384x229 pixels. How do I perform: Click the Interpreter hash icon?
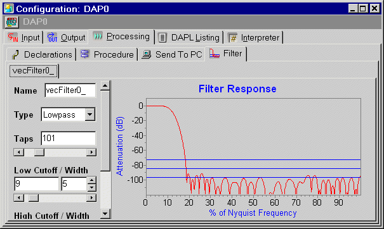pyautogui.click(x=233, y=38)
